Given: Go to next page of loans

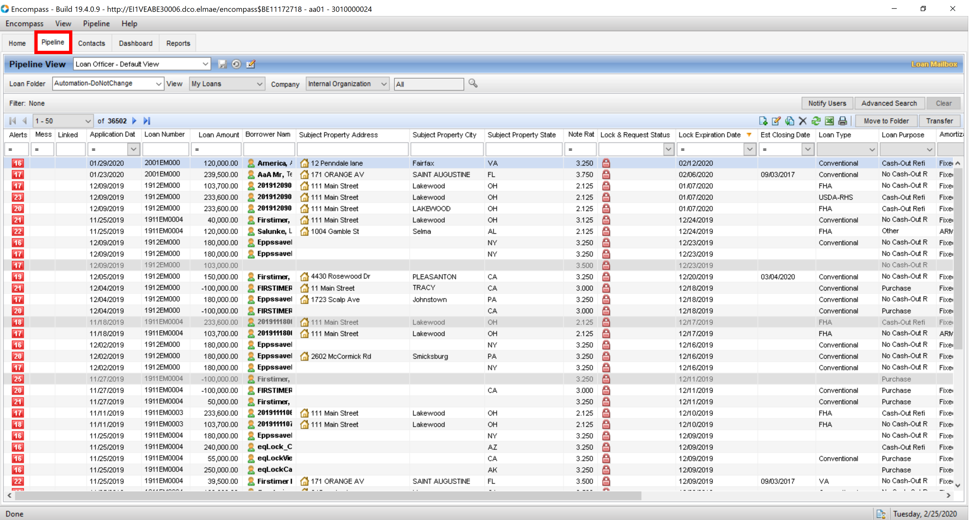Looking at the screenshot, I should (x=134, y=121).
